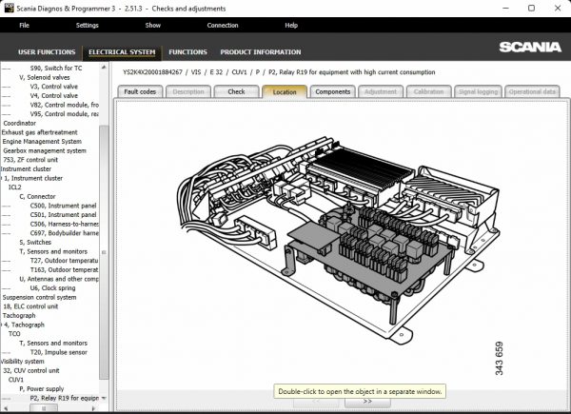Open the File menu
Viewport: 571px width, 414px height.
pyautogui.click(x=24, y=25)
